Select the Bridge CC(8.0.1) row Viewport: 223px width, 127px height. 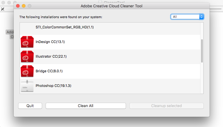[x=49, y=71]
